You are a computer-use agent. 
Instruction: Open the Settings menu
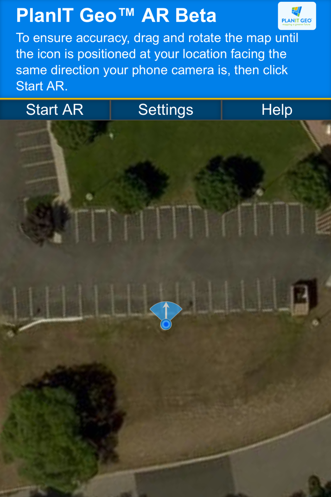[x=165, y=110]
